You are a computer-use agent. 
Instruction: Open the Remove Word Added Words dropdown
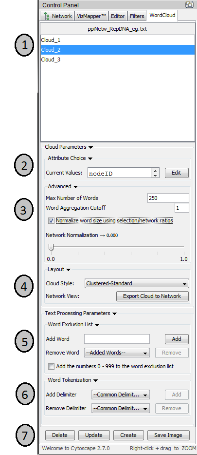[x=117, y=353]
